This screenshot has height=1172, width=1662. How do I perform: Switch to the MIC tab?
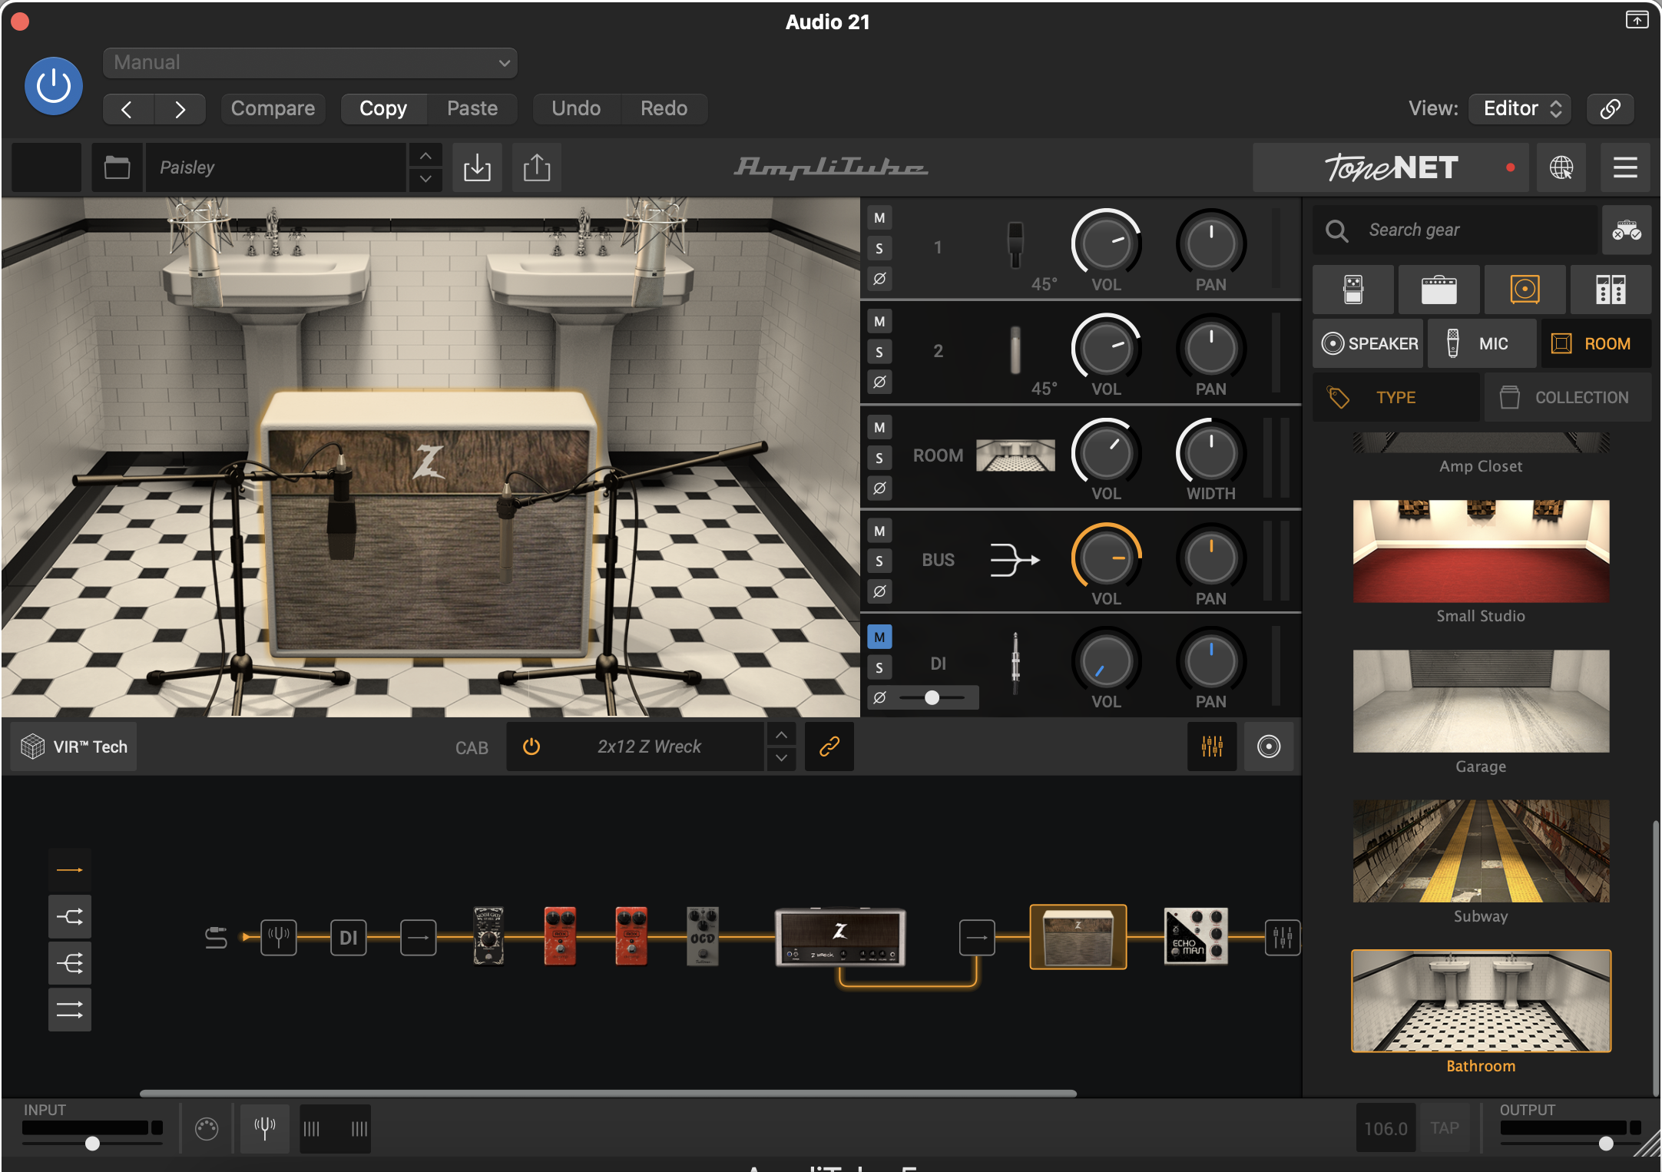1482,343
